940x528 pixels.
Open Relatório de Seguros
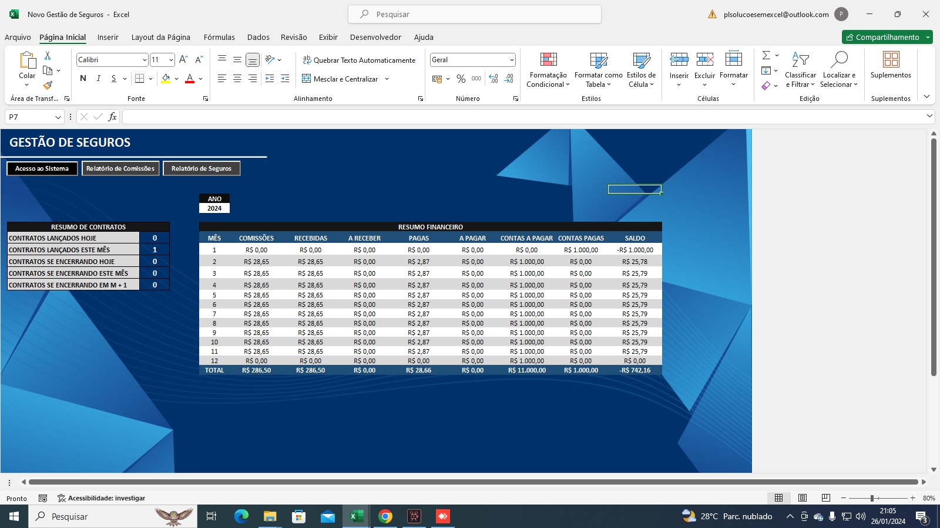(202, 168)
